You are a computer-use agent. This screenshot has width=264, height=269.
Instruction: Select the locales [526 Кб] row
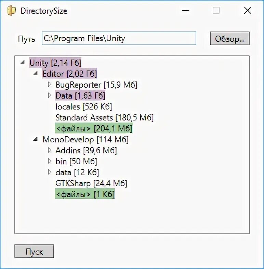(x=84, y=106)
